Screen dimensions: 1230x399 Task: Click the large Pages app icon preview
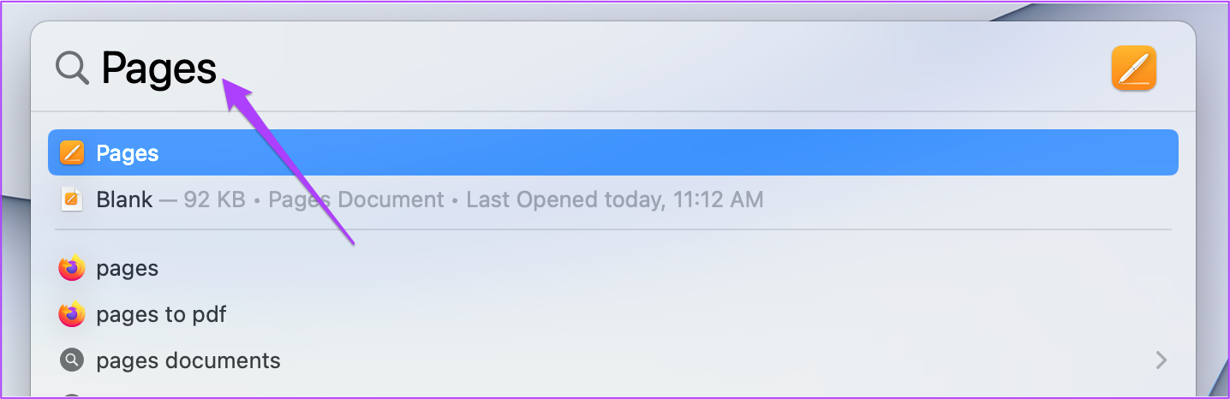tap(1134, 68)
